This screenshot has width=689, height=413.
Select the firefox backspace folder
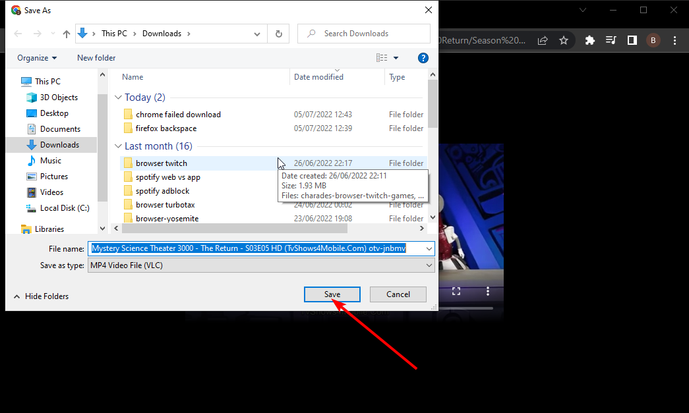pyautogui.click(x=165, y=128)
